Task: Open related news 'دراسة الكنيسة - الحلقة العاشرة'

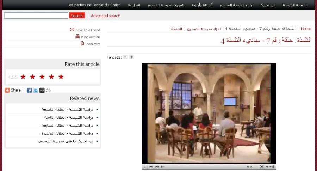Action: click(x=68, y=133)
